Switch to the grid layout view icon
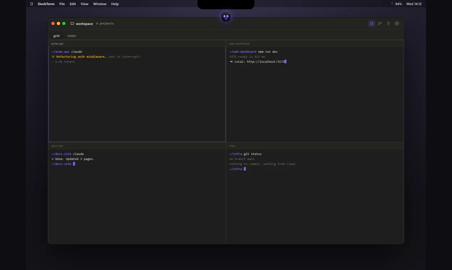Viewport: 452px width, 270px height. tap(372, 23)
